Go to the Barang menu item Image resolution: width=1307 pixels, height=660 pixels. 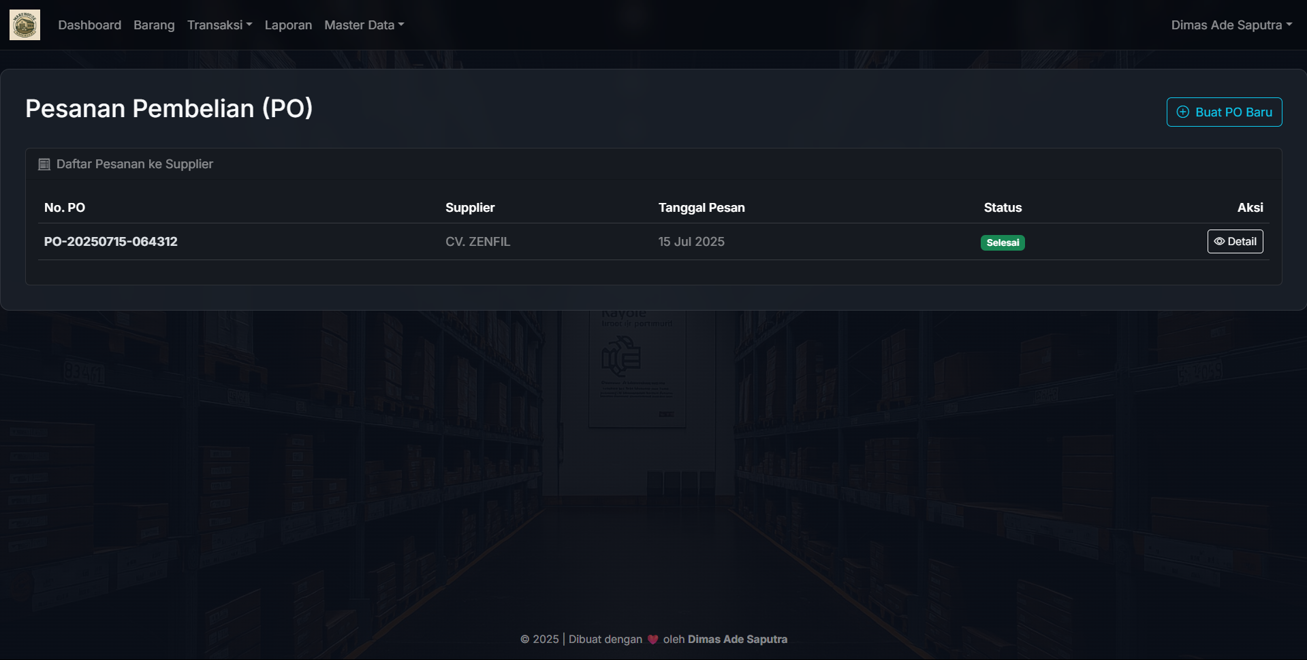point(154,25)
